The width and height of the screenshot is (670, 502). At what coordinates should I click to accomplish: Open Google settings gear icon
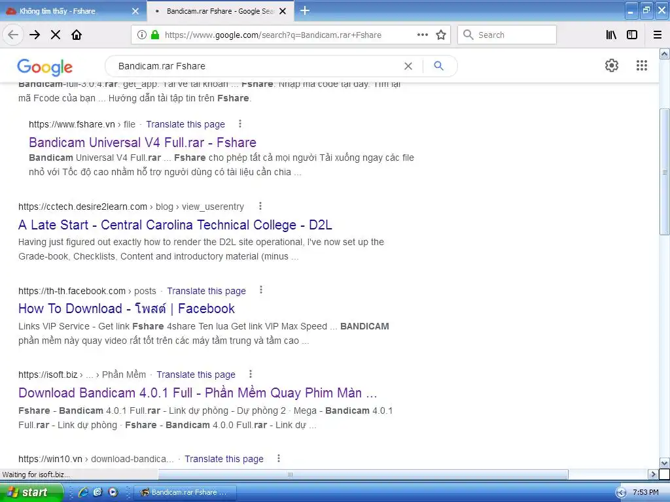pyautogui.click(x=612, y=65)
